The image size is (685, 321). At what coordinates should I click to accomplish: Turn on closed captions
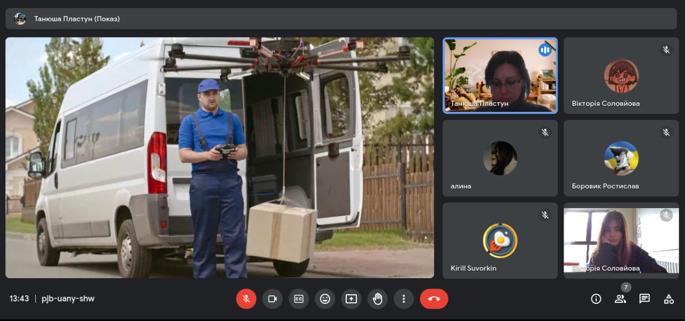[299, 299]
